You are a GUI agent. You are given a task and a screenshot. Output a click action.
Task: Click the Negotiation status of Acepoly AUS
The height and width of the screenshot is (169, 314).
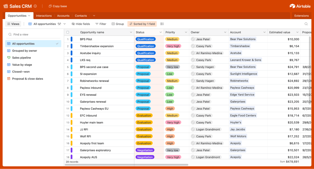[145, 157]
